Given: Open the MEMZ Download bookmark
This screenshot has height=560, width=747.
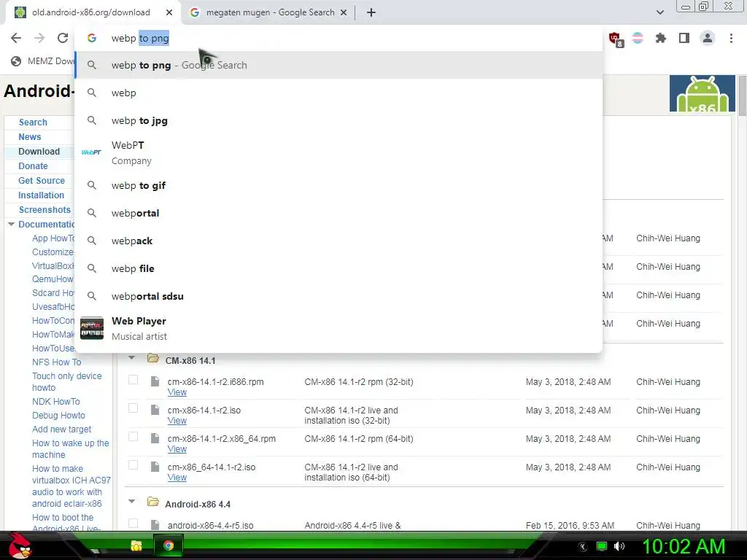Looking at the screenshot, I should click(43, 61).
